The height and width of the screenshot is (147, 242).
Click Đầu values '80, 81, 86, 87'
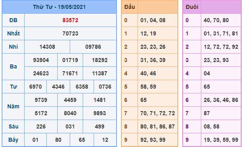158,126
